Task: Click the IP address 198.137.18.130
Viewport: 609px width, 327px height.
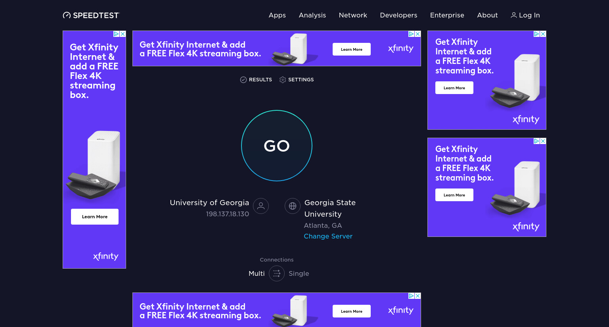Action: click(228, 214)
